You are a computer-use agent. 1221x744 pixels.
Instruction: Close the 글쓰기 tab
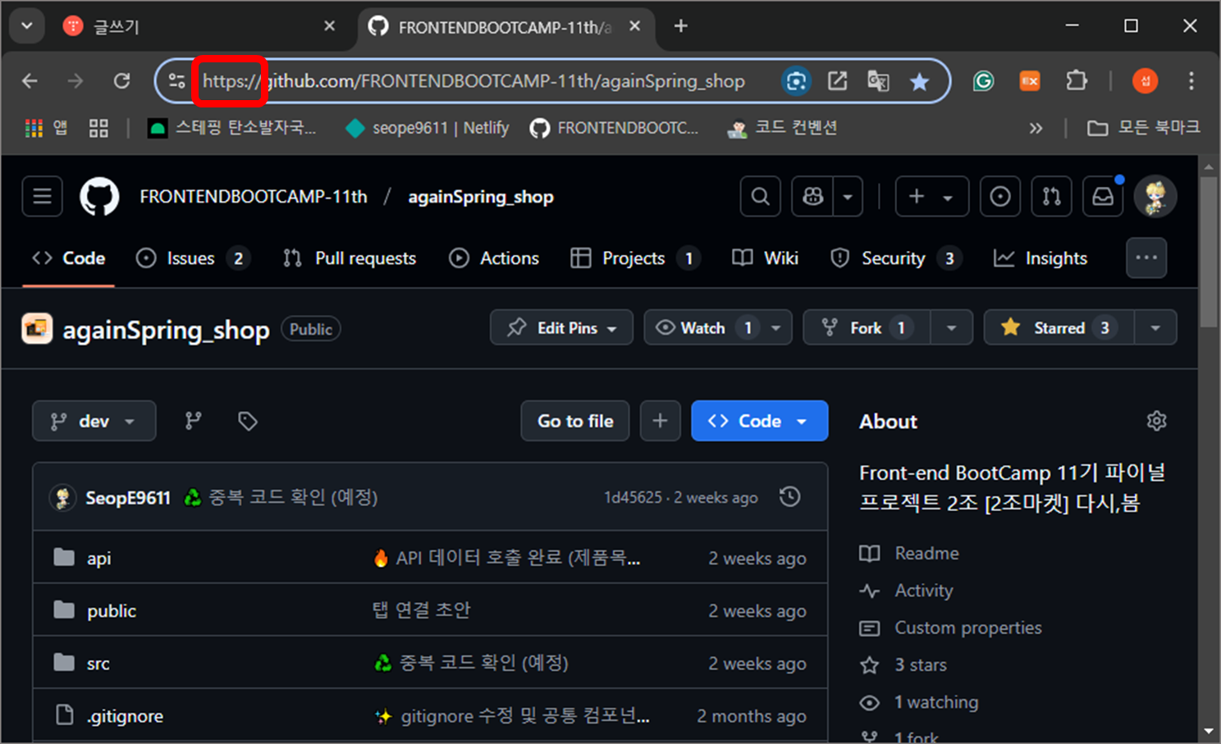[329, 26]
